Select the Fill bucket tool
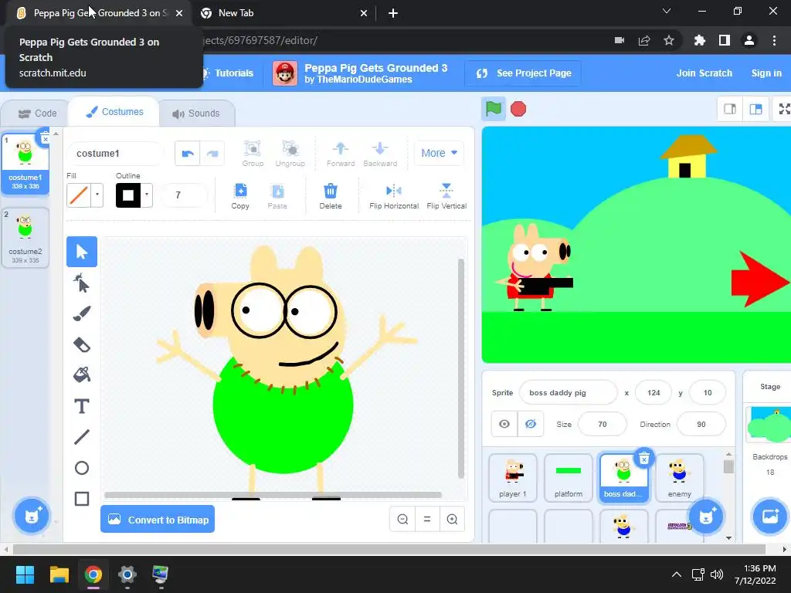 (82, 375)
